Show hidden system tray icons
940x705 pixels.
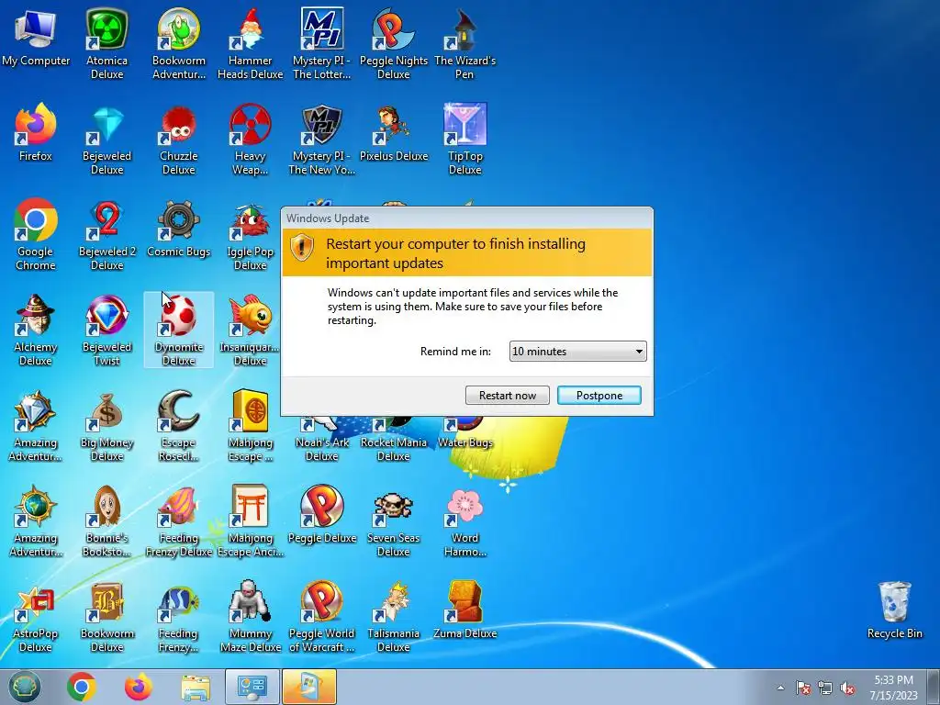780,688
